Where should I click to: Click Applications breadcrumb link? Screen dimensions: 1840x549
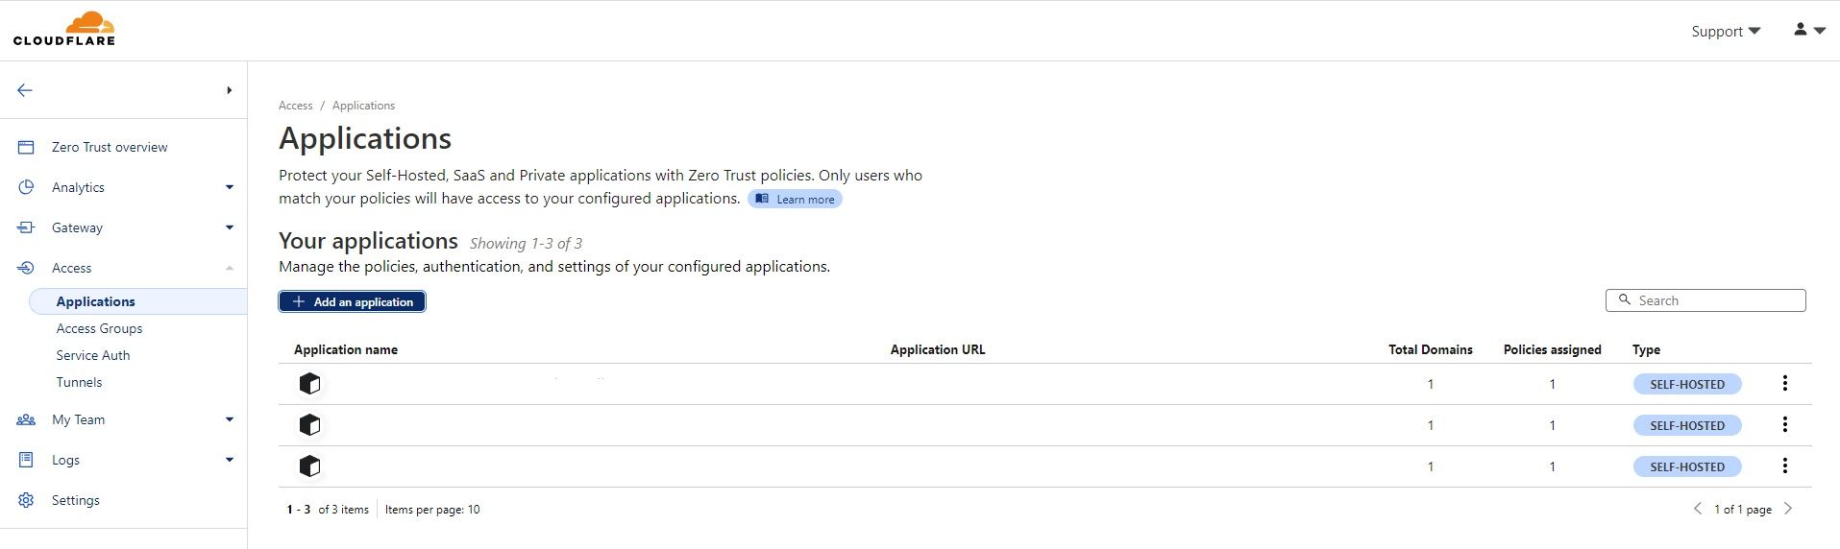[363, 106]
